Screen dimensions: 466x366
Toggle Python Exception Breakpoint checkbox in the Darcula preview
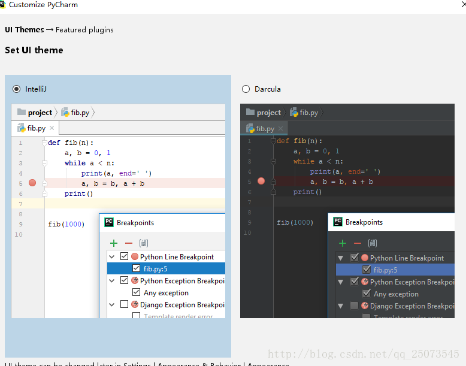[x=354, y=282]
